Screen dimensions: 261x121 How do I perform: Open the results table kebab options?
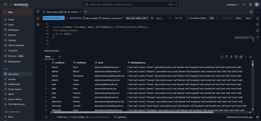click(x=231, y=57)
